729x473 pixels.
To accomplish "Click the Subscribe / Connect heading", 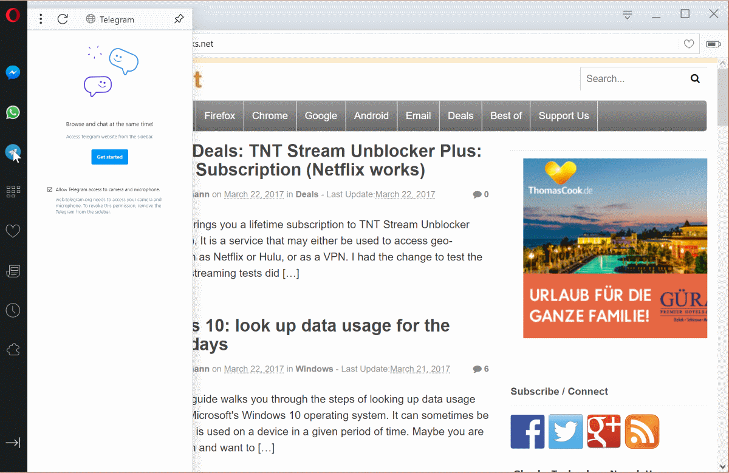I will tap(559, 391).
